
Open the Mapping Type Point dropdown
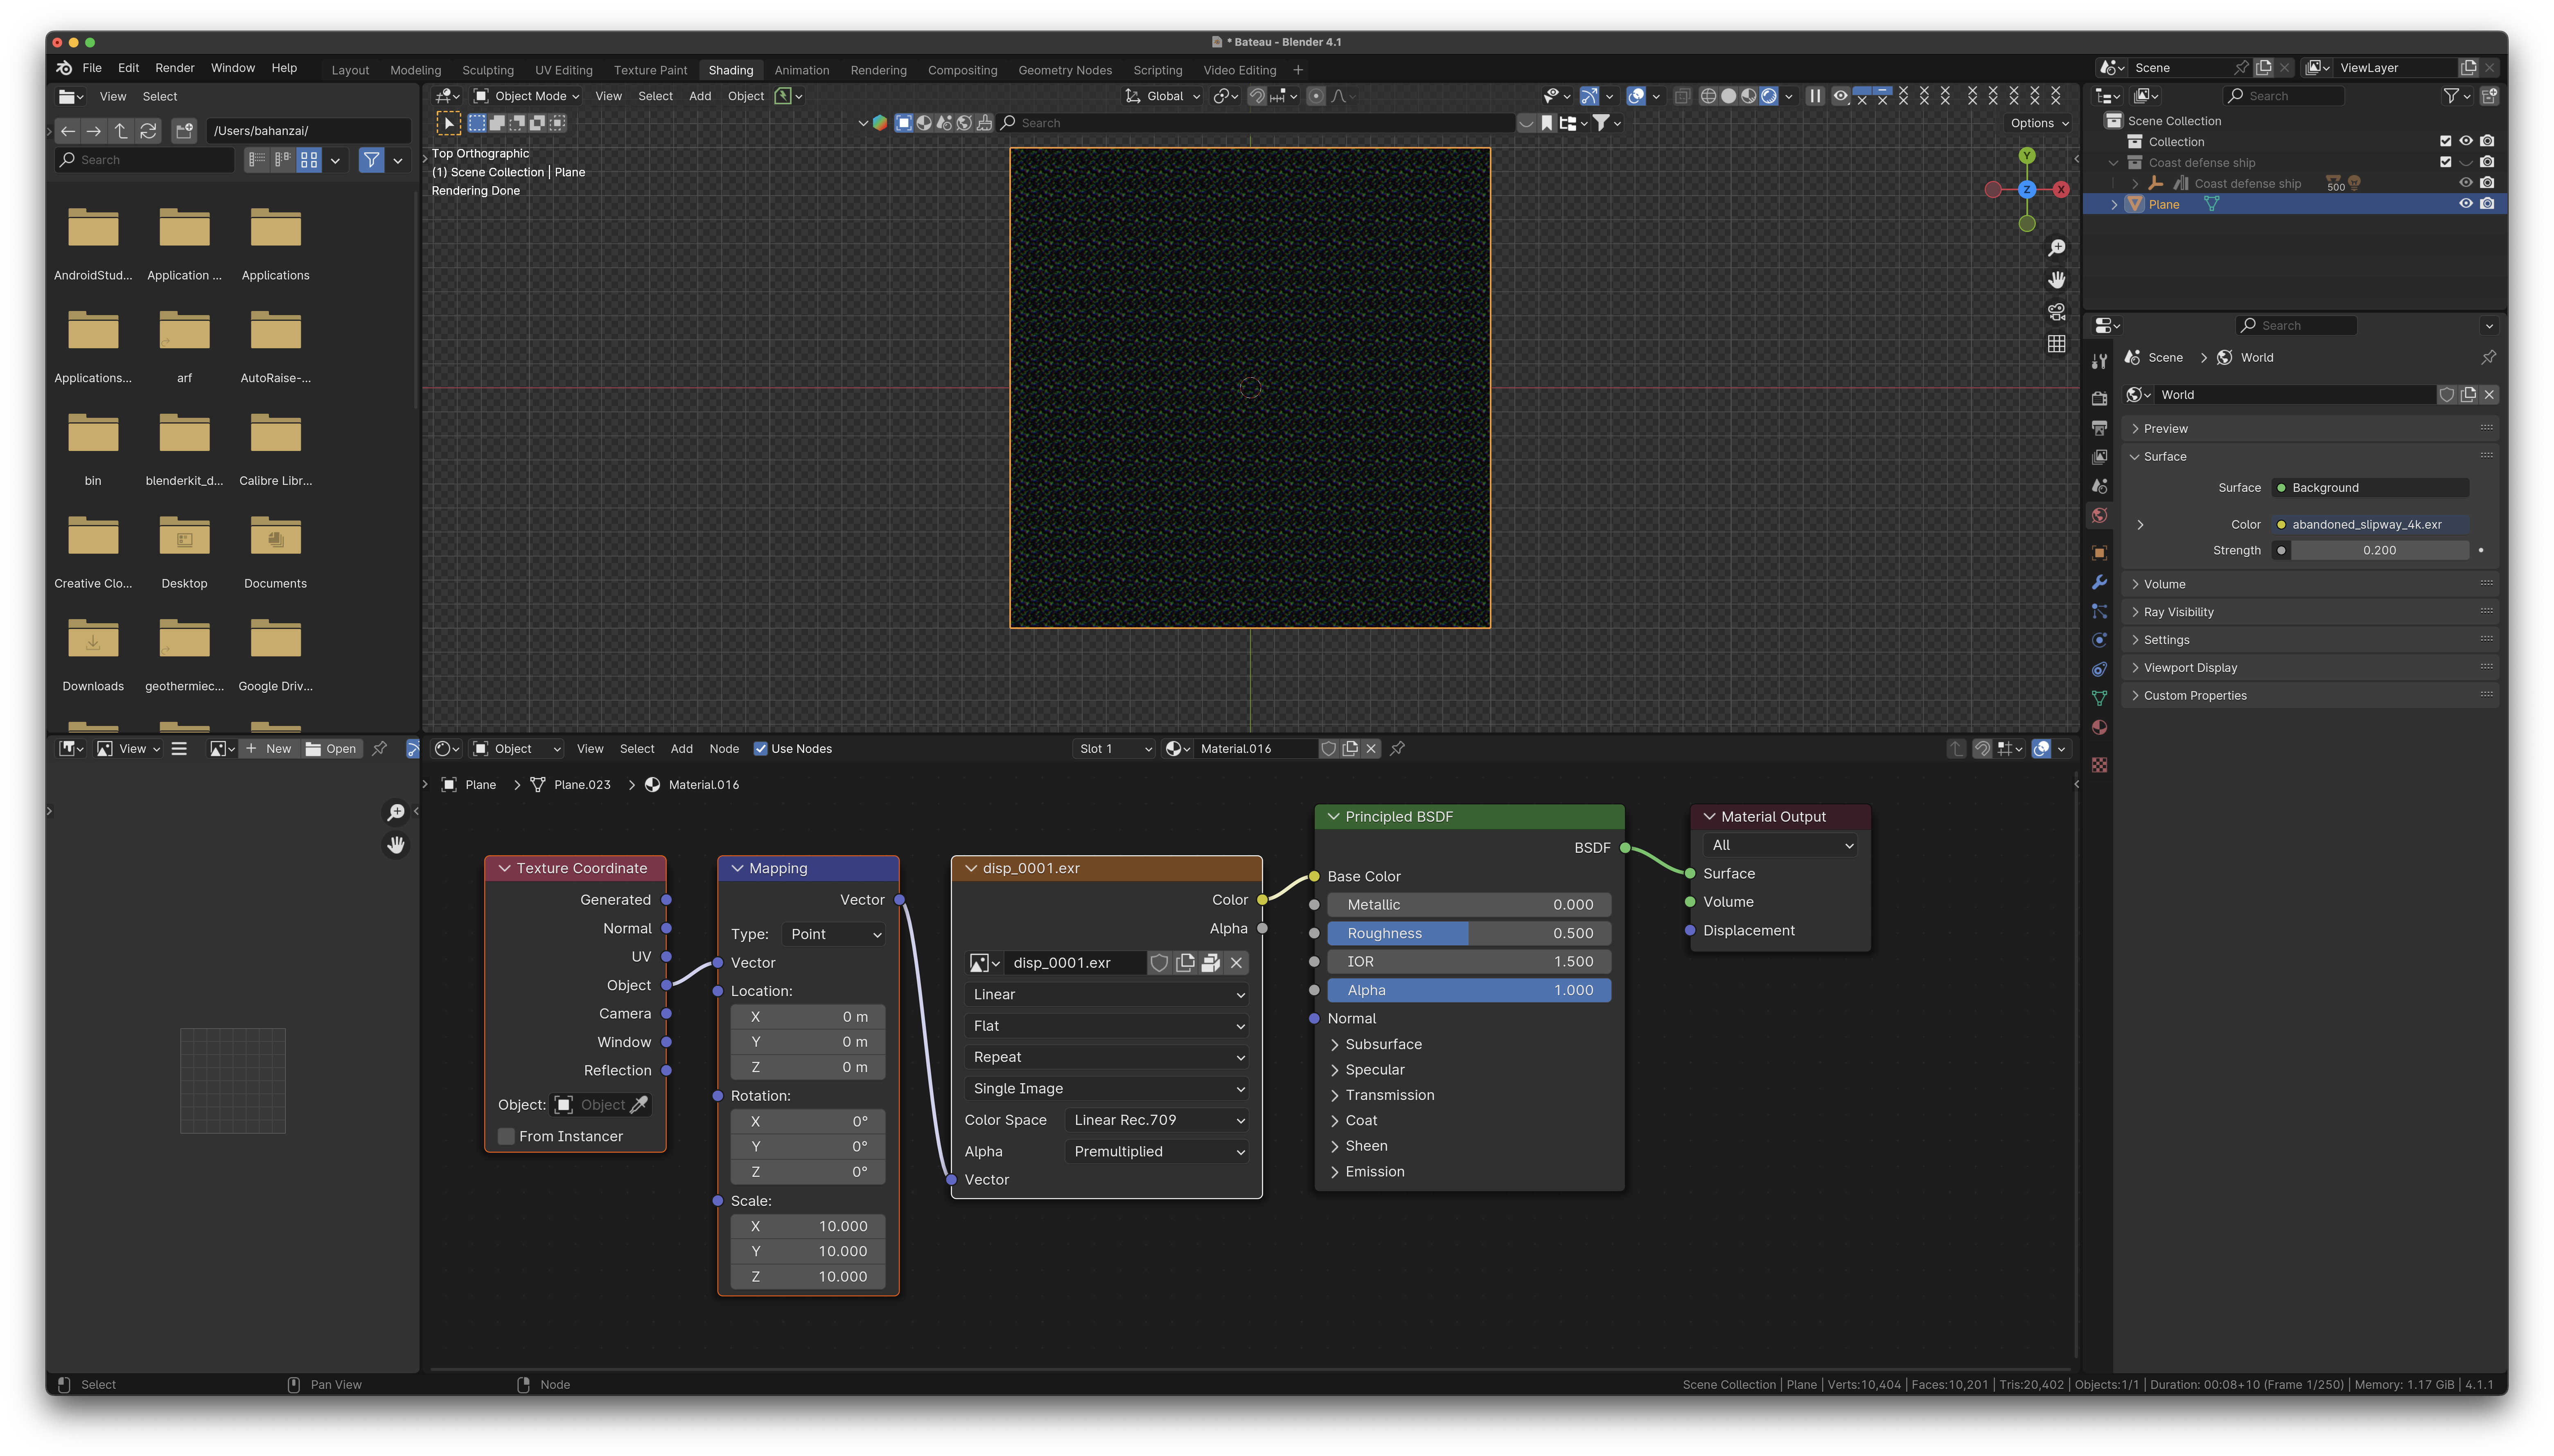[835, 934]
